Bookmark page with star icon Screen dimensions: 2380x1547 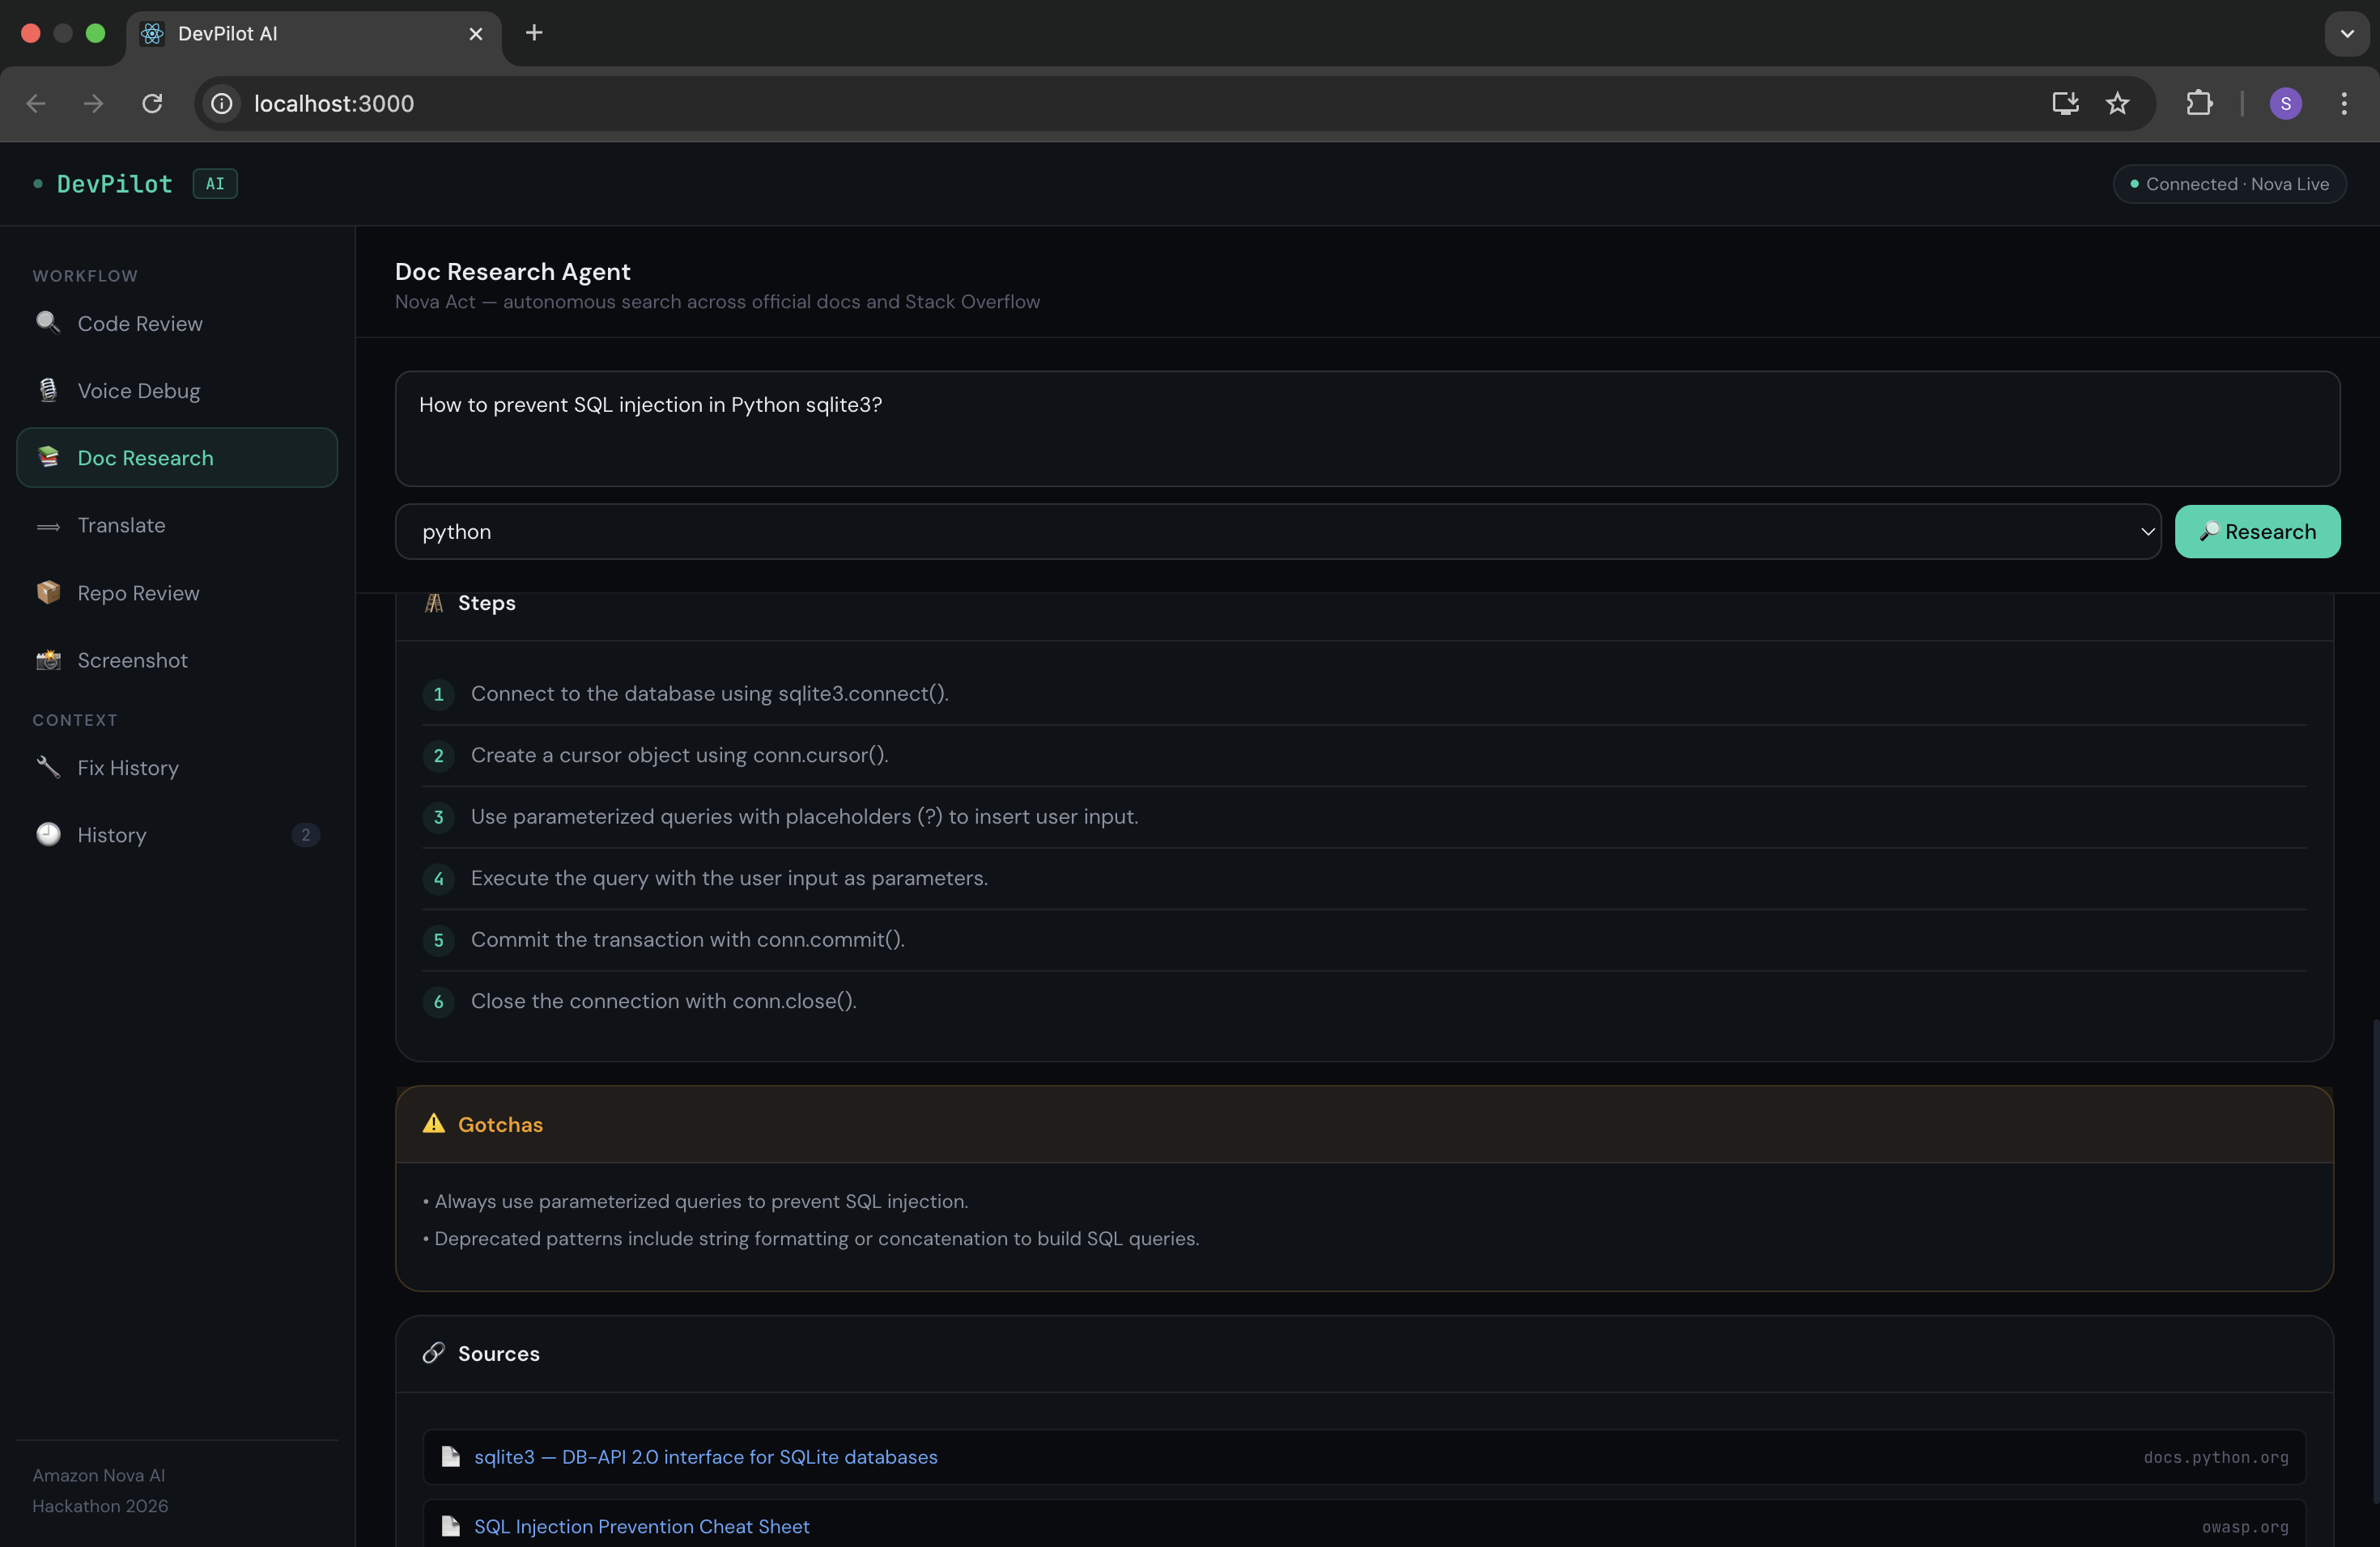2117,103
